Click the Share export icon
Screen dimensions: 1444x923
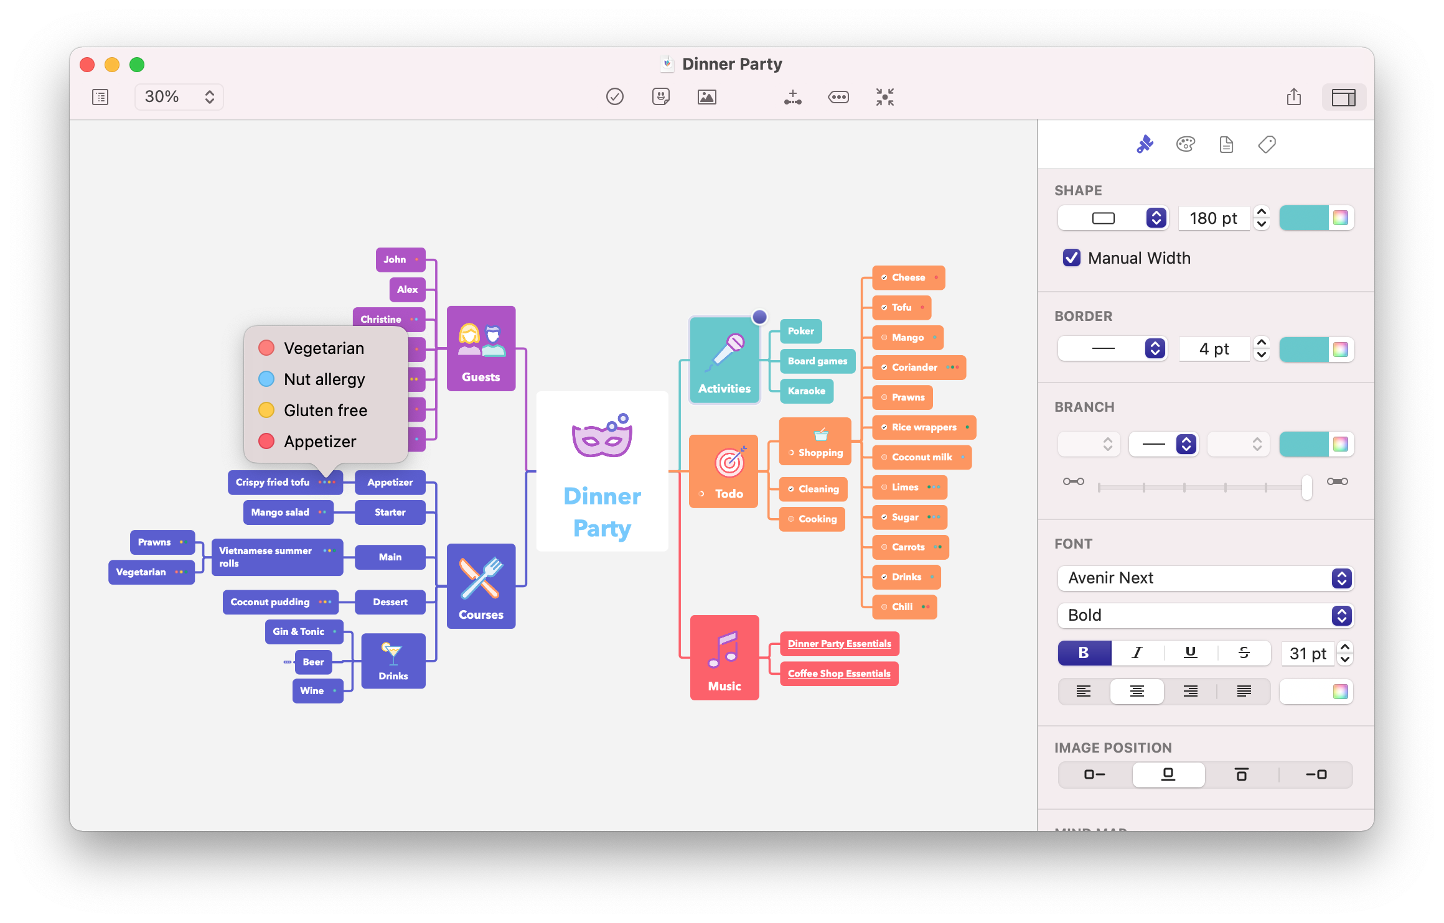pos(1295,96)
